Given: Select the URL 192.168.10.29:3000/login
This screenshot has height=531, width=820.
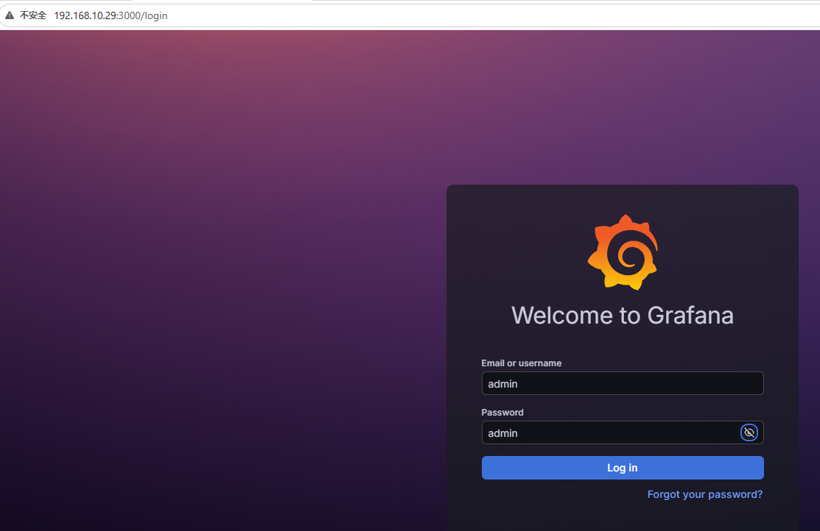Looking at the screenshot, I should (111, 15).
